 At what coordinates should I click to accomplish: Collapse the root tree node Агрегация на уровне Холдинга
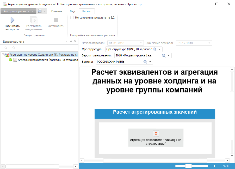pyautogui.click(x=3, y=55)
